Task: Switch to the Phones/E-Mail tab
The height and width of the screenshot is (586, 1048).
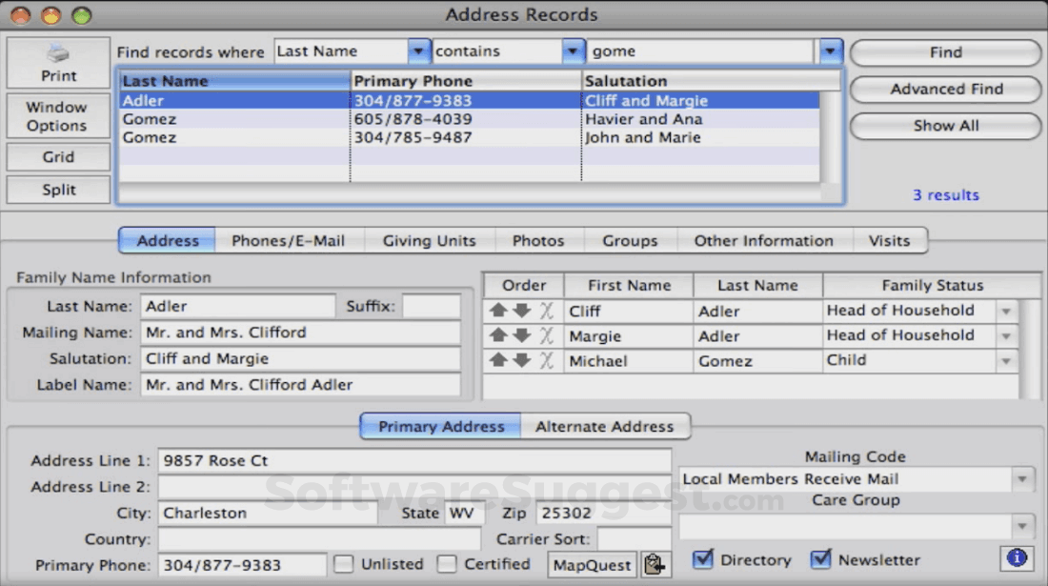Action: tap(289, 240)
